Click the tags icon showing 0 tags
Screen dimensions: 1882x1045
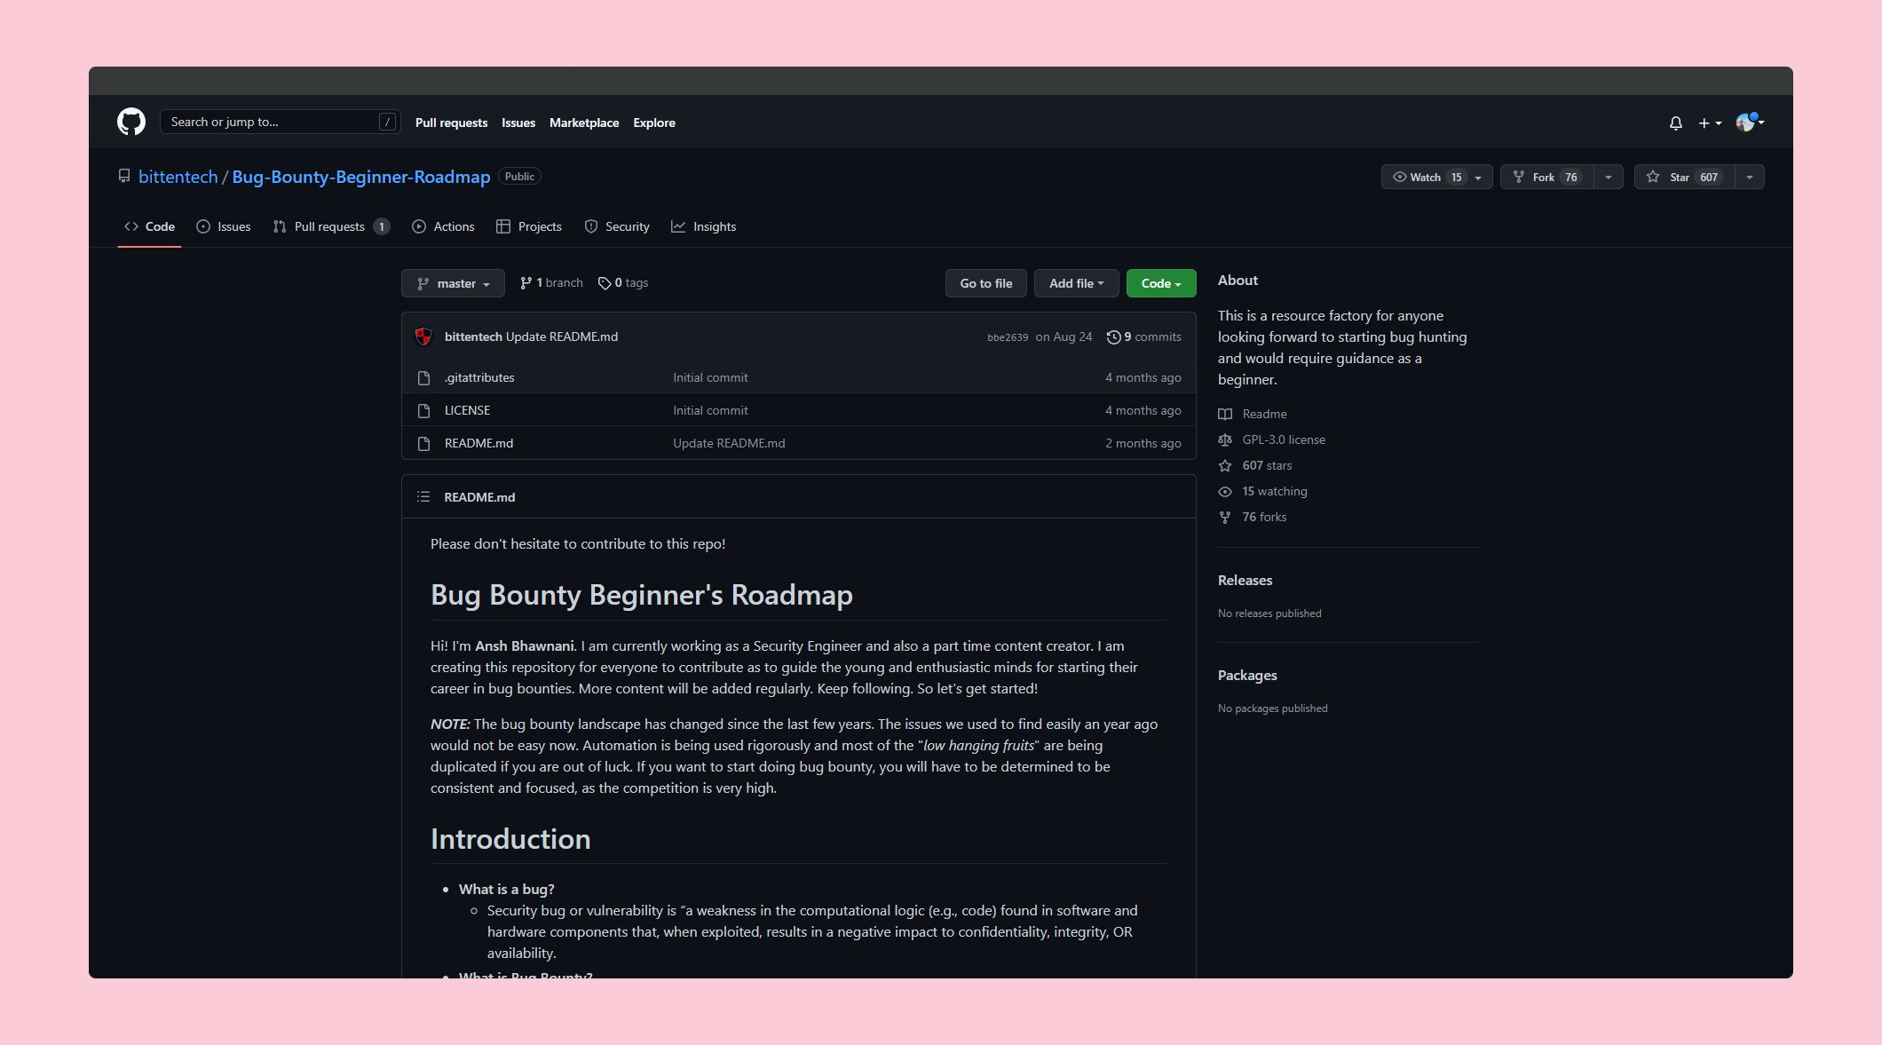pos(605,283)
